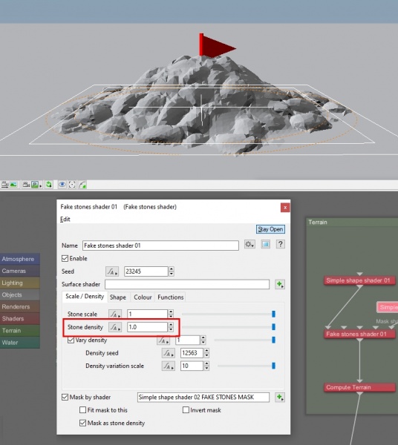This screenshot has height=445, width=398.
Task: Click the blue eye icon in preview toolbar
Action: 62,185
